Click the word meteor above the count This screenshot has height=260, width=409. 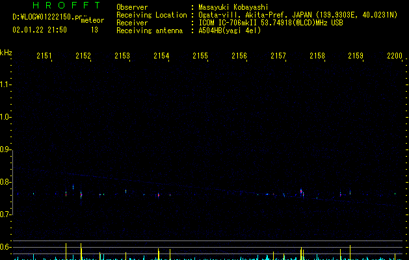click(x=92, y=20)
